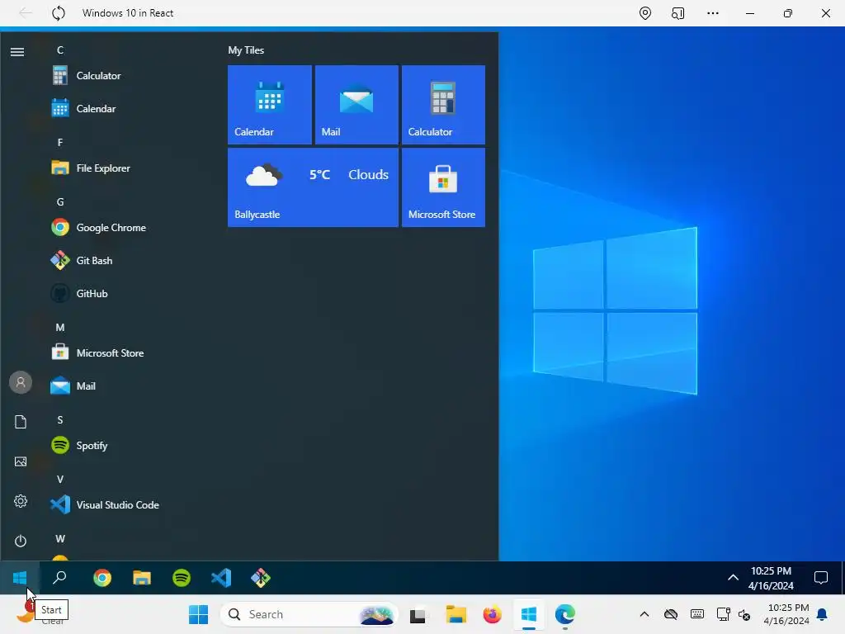This screenshot has height=634, width=845.
Task: Open Microsoft Edge on host taskbar
Action: [564, 614]
